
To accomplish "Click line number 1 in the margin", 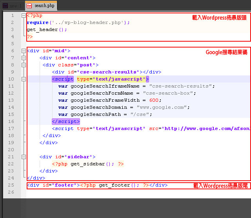I will (13, 16).
